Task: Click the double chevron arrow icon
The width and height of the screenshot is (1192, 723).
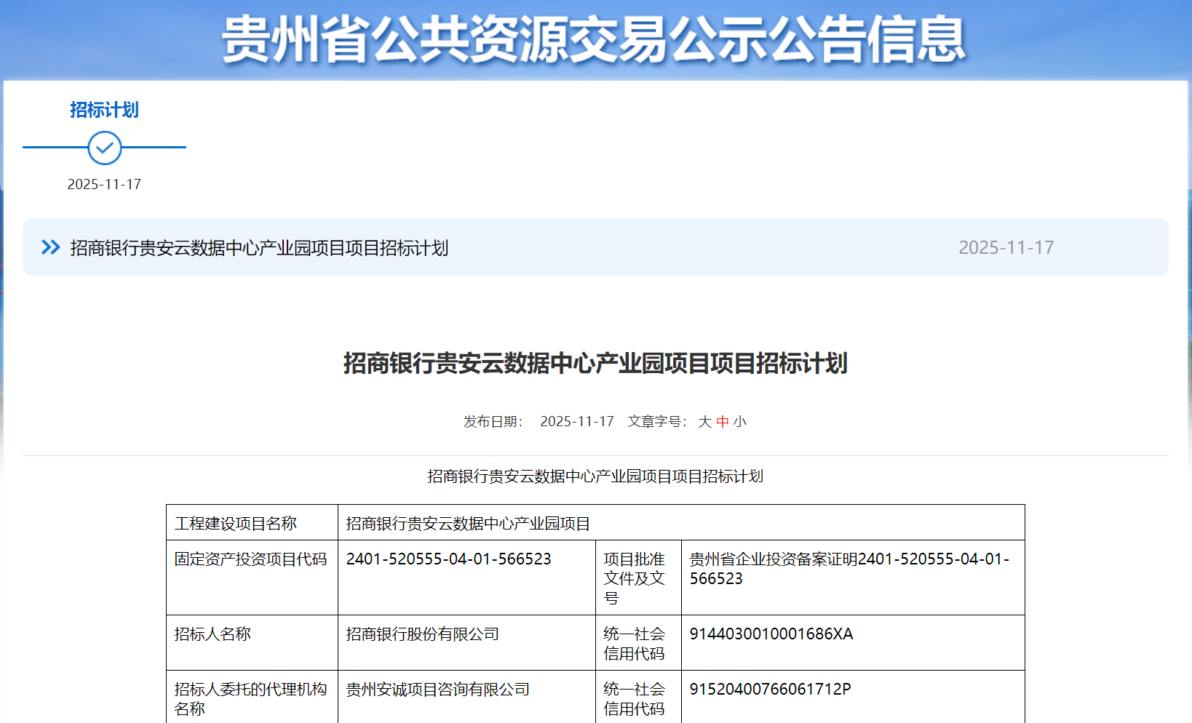Action: click(x=50, y=247)
